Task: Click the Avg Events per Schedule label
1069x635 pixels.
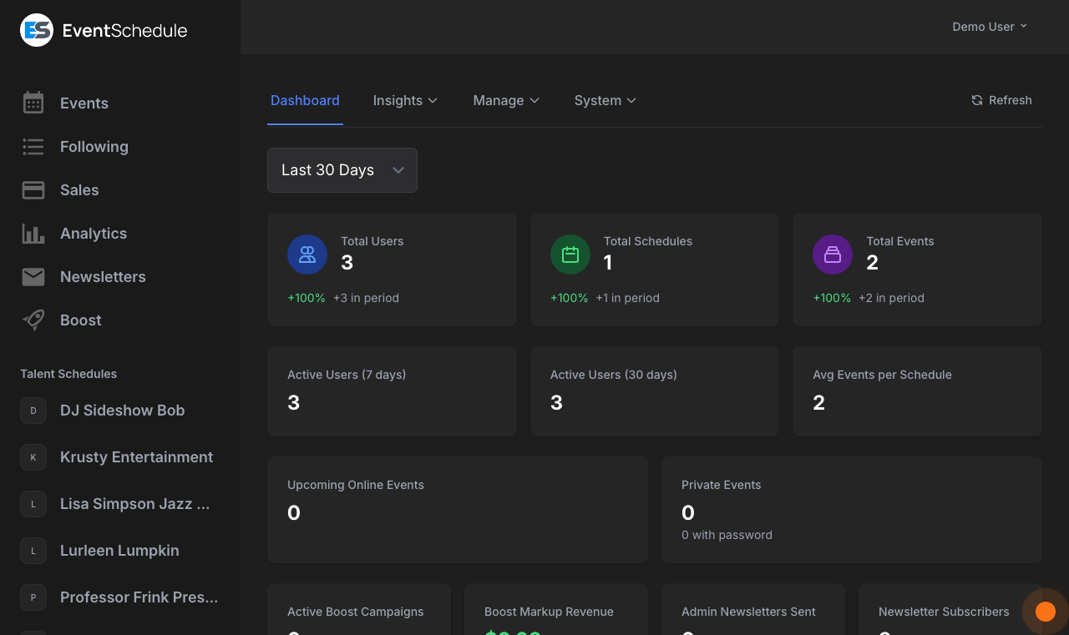Action: pyautogui.click(x=882, y=375)
